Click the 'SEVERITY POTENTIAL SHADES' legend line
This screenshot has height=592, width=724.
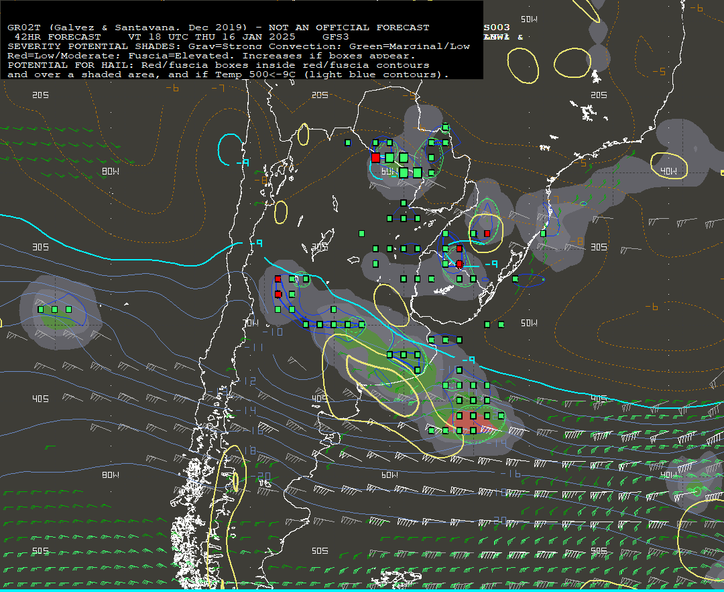[x=239, y=46]
